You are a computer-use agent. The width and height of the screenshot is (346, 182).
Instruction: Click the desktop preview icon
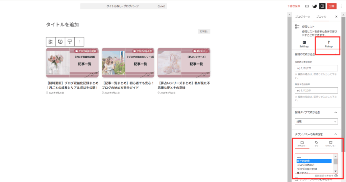click(x=307, y=6)
